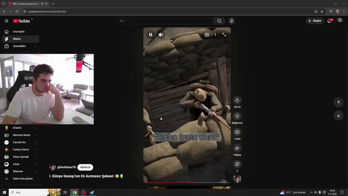Open the taskbar volume control
Image resolution: width=348 pixels, height=196 pixels.
pos(315,192)
